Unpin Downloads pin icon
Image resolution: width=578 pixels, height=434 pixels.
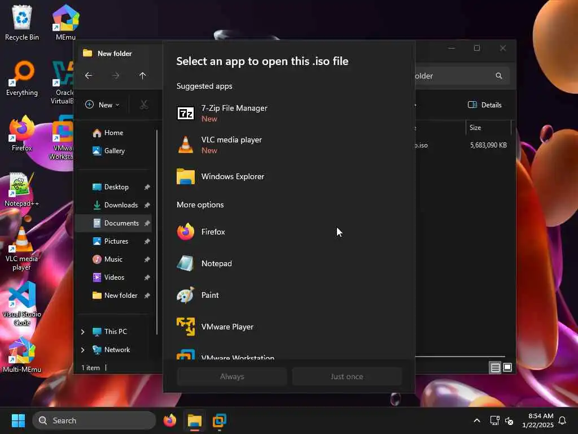(147, 205)
